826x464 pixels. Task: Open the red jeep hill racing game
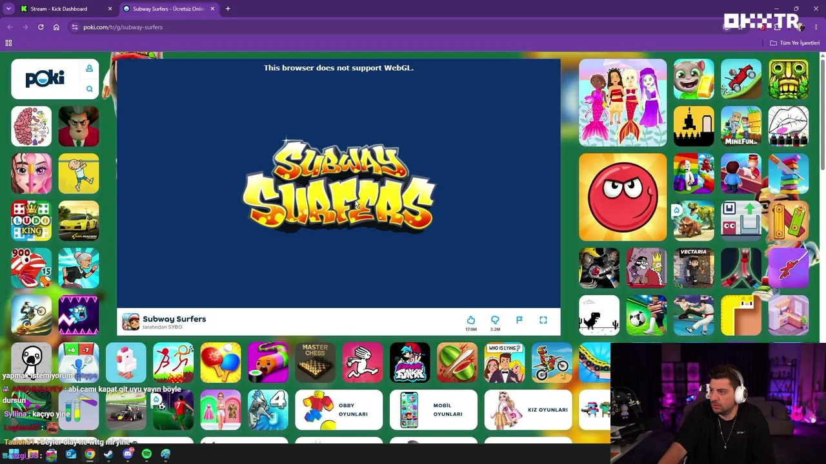pyautogui.click(x=741, y=79)
